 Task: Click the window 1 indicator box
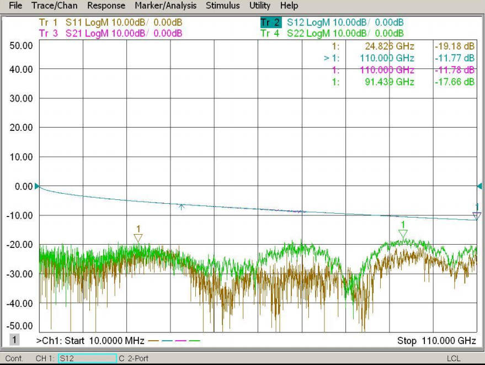[15, 340]
